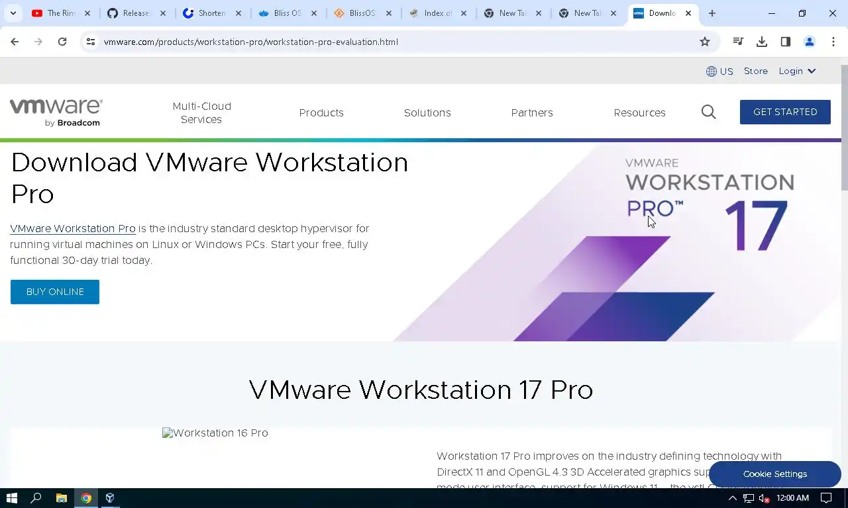The height and width of the screenshot is (508, 848).
Task: Click the Workstation 16 Pro image placeholder
Action: 215,433
